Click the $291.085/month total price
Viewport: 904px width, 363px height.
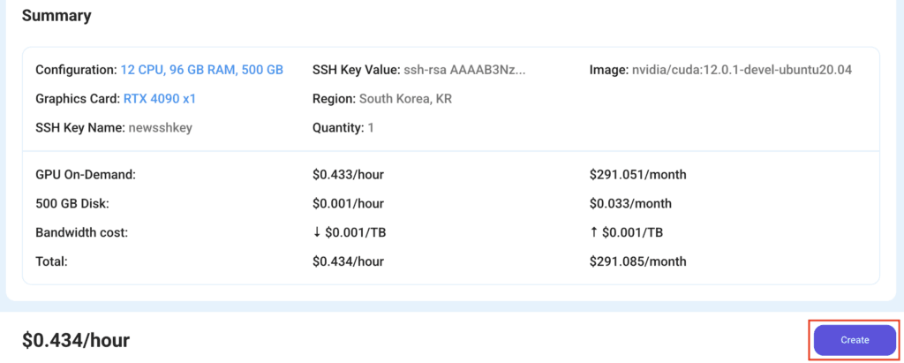[x=637, y=261]
